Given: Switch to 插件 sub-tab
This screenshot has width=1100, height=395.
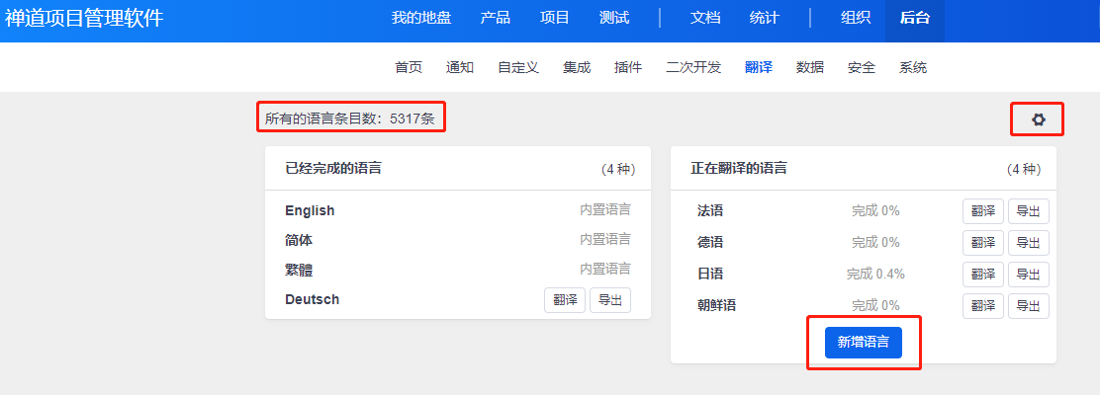Looking at the screenshot, I should [x=628, y=68].
